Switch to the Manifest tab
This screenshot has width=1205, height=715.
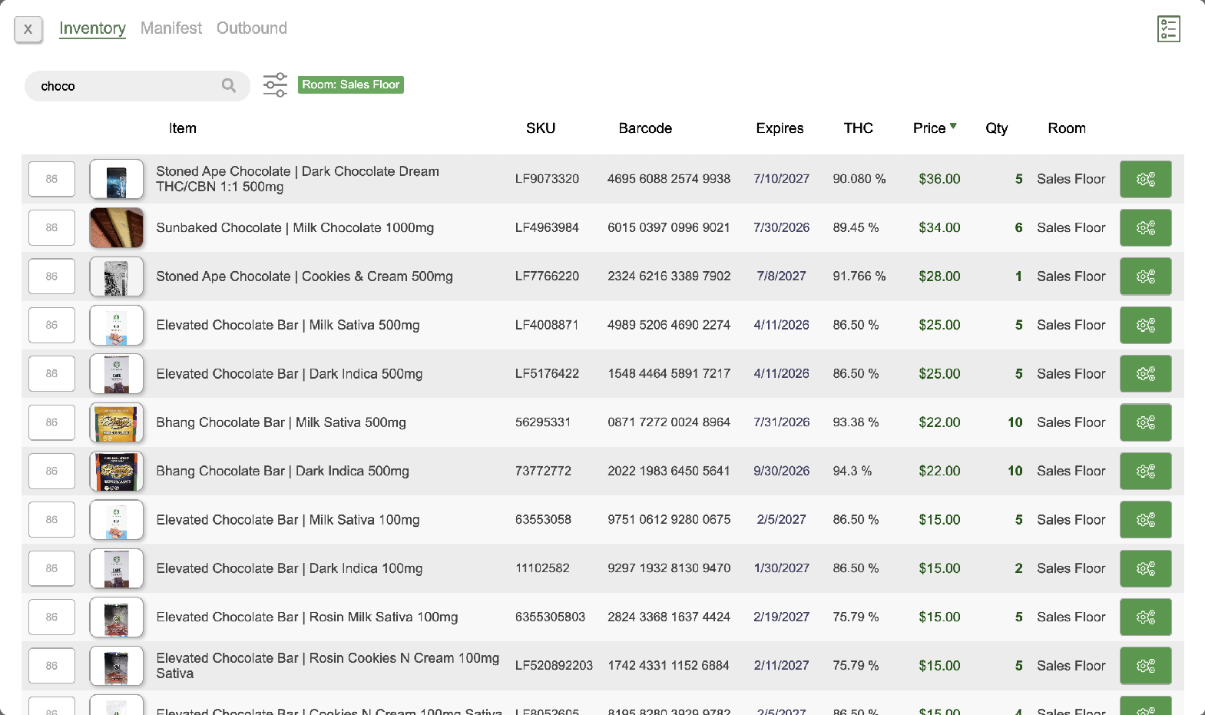tap(171, 28)
